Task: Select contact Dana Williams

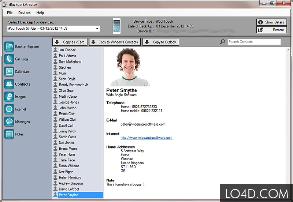Action: tap(69, 166)
